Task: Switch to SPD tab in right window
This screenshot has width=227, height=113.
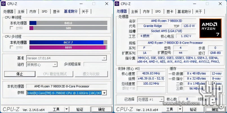Action: [x=158, y=12]
